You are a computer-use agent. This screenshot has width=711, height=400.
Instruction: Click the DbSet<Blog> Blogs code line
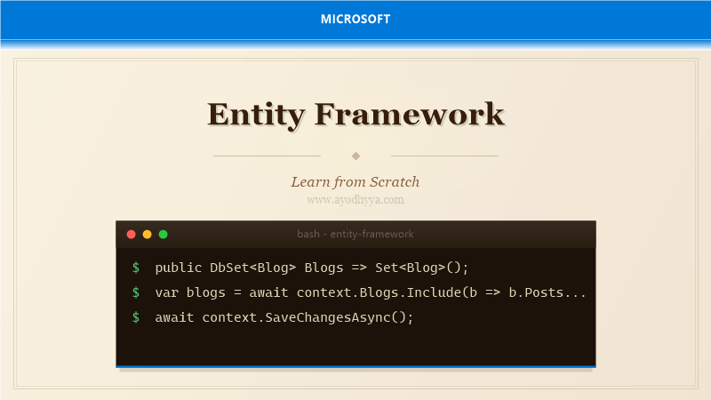click(312, 268)
